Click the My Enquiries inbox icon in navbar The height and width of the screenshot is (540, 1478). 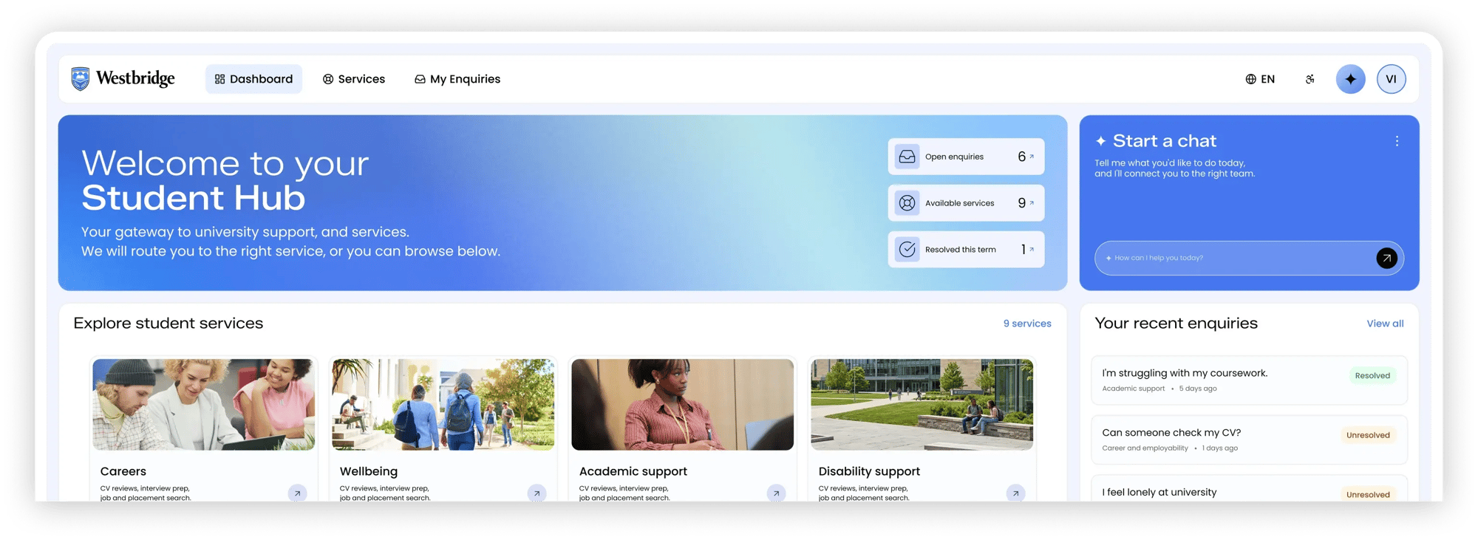420,79
